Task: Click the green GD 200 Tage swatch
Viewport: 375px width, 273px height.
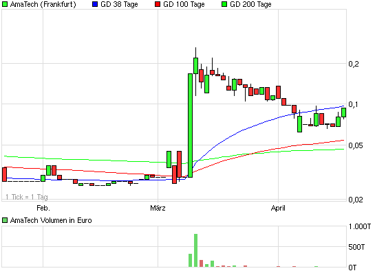Action: (224, 4)
